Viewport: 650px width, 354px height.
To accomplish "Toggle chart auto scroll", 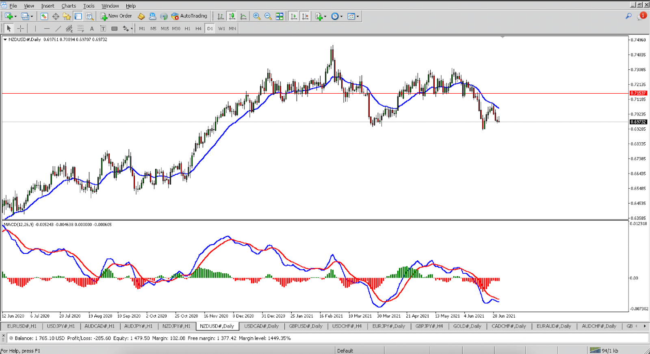I will point(293,16).
